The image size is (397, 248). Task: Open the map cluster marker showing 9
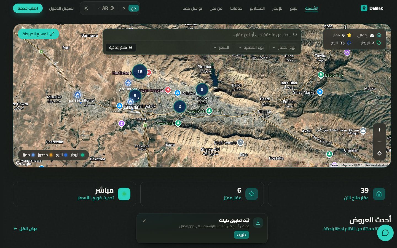(x=202, y=89)
